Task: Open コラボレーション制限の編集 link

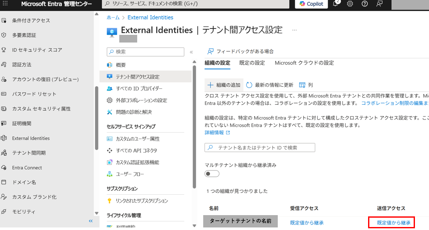Action: 395,103
